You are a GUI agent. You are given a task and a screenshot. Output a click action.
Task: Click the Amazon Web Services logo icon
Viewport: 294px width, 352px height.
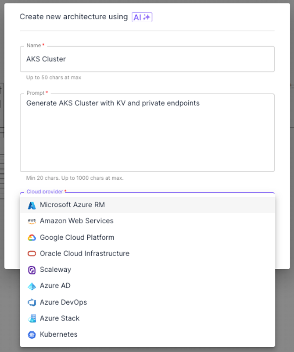point(32,221)
